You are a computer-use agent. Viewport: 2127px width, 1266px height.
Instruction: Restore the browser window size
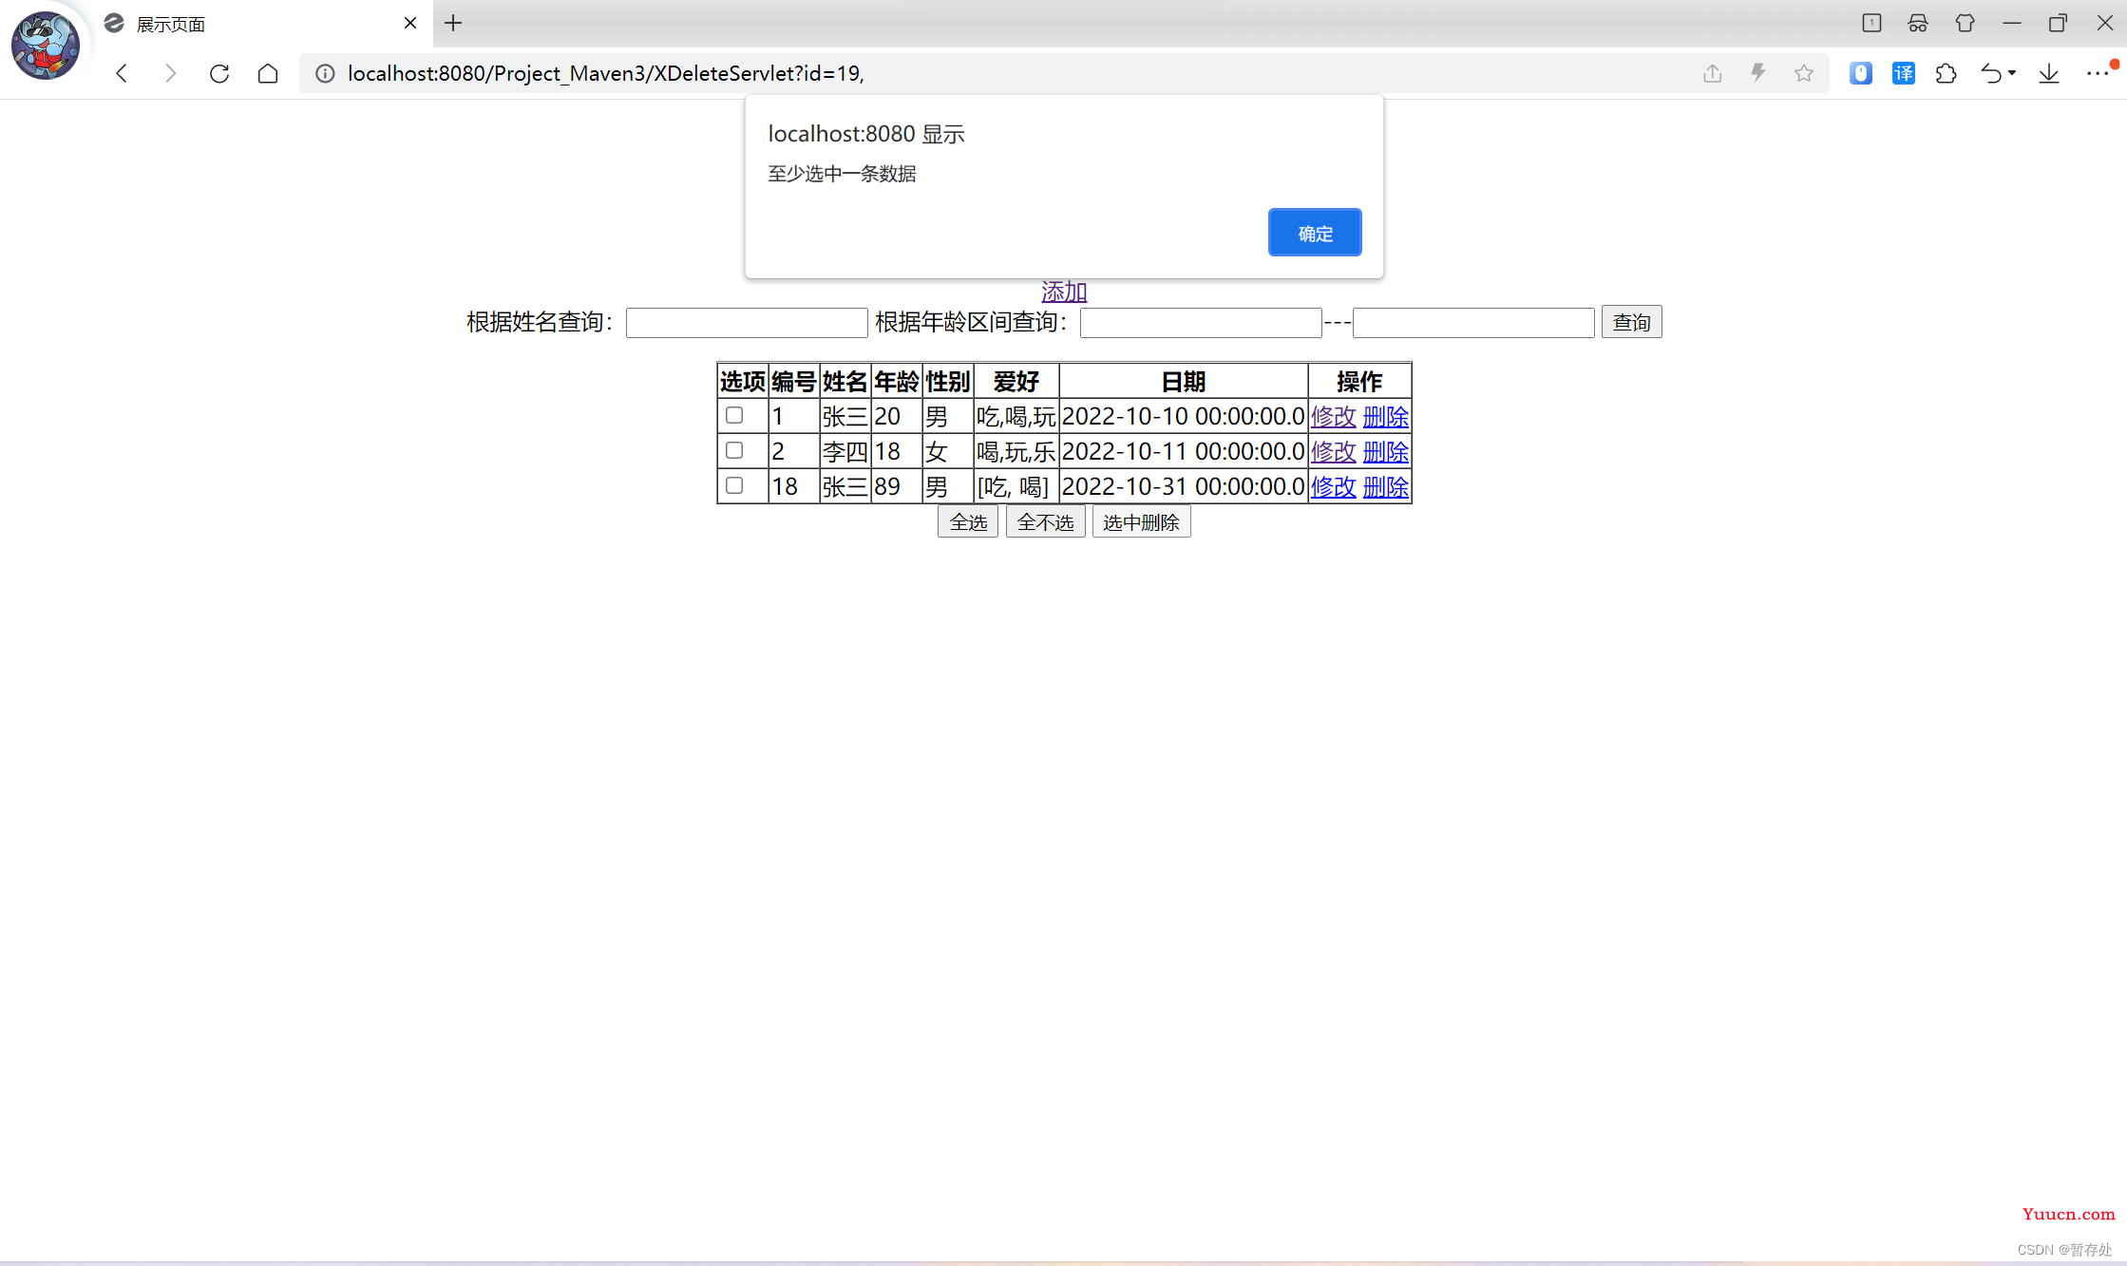(2058, 23)
